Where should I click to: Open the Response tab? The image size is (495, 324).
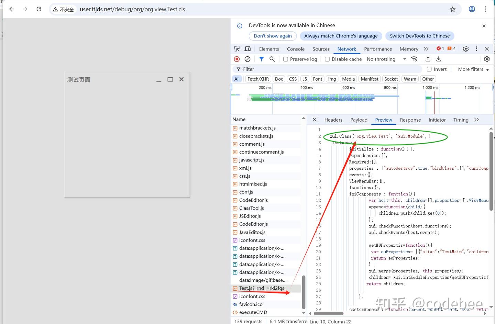pos(410,120)
